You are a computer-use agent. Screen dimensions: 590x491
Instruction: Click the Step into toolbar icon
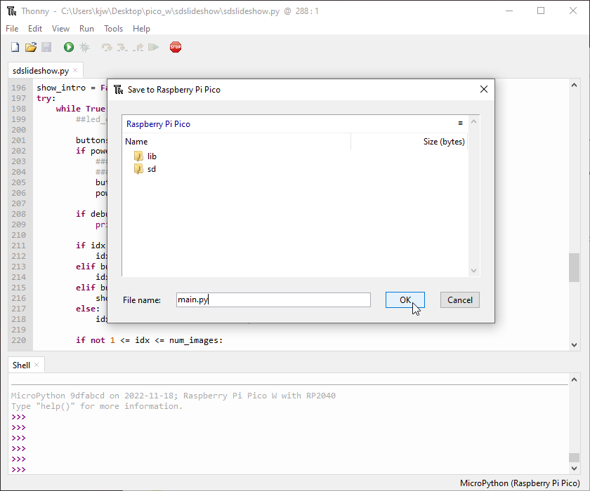122,47
